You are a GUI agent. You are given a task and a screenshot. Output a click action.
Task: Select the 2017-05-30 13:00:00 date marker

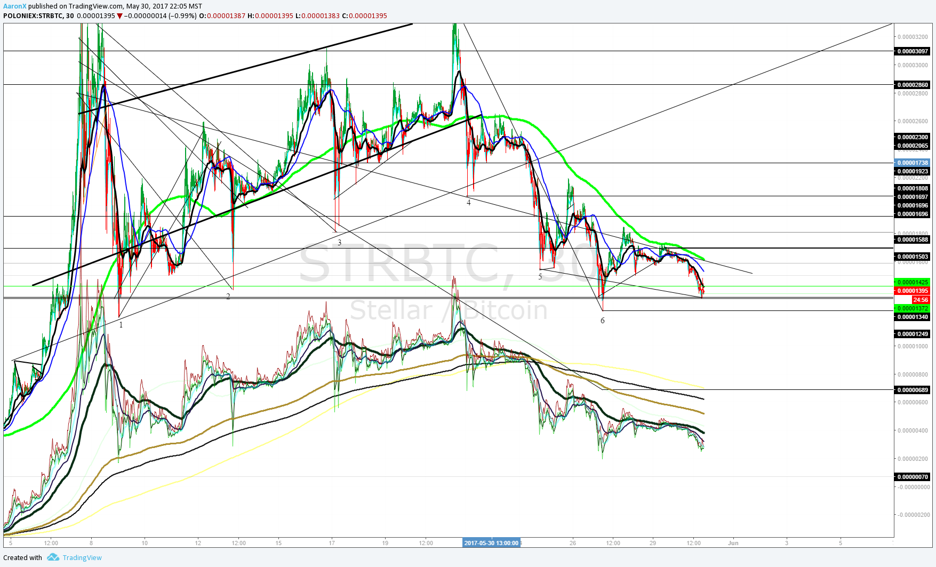pyautogui.click(x=491, y=543)
